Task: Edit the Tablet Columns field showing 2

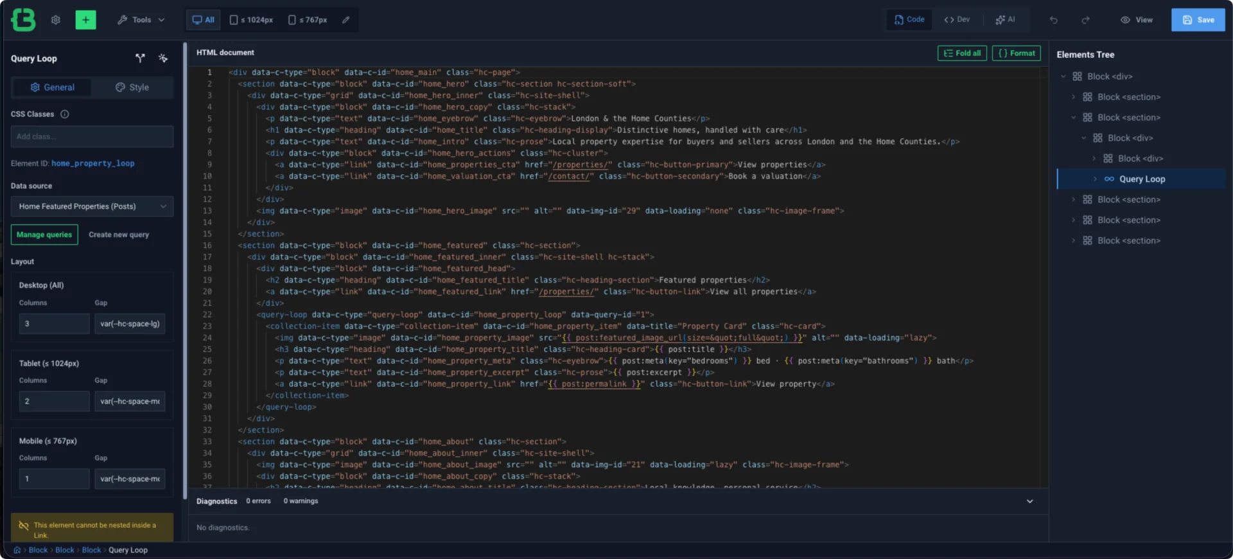Action: coord(54,402)
